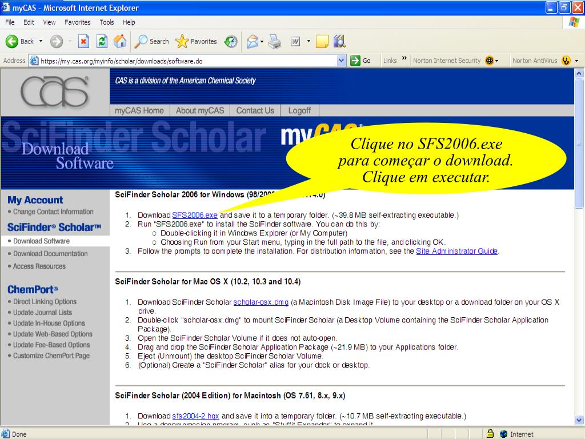Click the History clock icon
Image resolution: width=585 pixels, height=439 pixels.
click(x=231, y=41)
